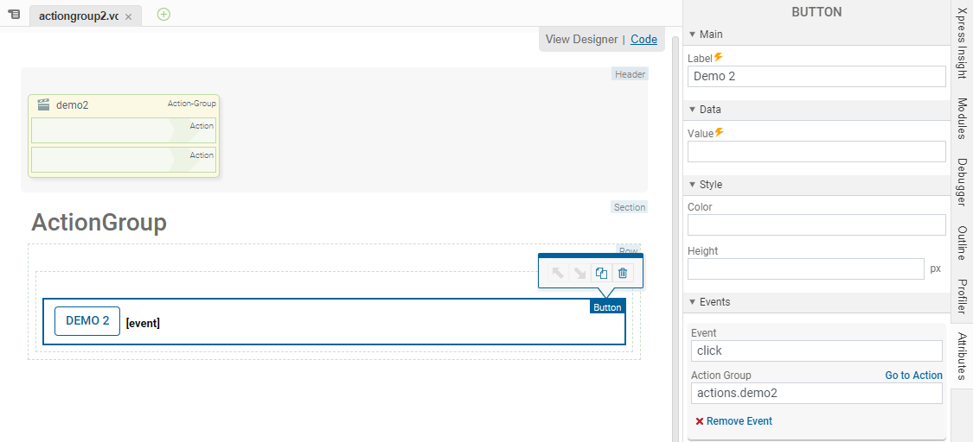Click the Color input field
This screenshot has width=973, height=442.
click(x=816, y=225)
